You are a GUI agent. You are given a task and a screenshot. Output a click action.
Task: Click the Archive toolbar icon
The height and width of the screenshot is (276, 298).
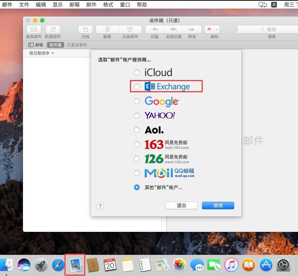85,29
